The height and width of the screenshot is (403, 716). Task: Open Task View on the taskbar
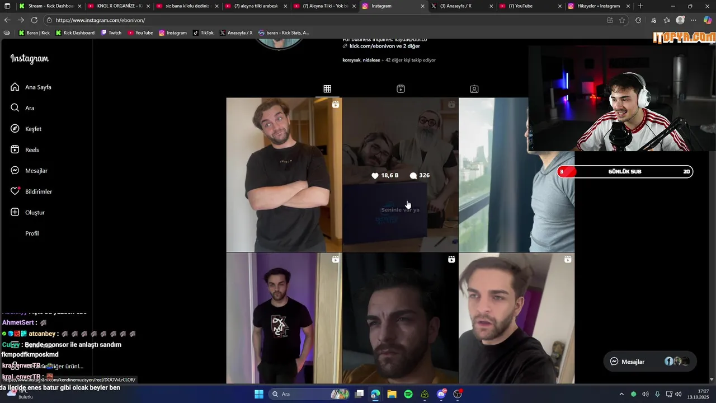pos(359,394)
